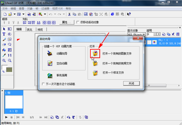
Task: Click the Cut scissors icon
Action: click(x=69, y=14)
